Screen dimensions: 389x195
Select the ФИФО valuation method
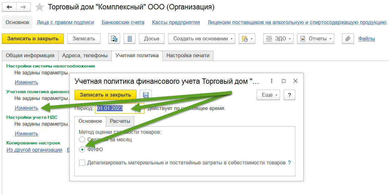pos(82,149)
